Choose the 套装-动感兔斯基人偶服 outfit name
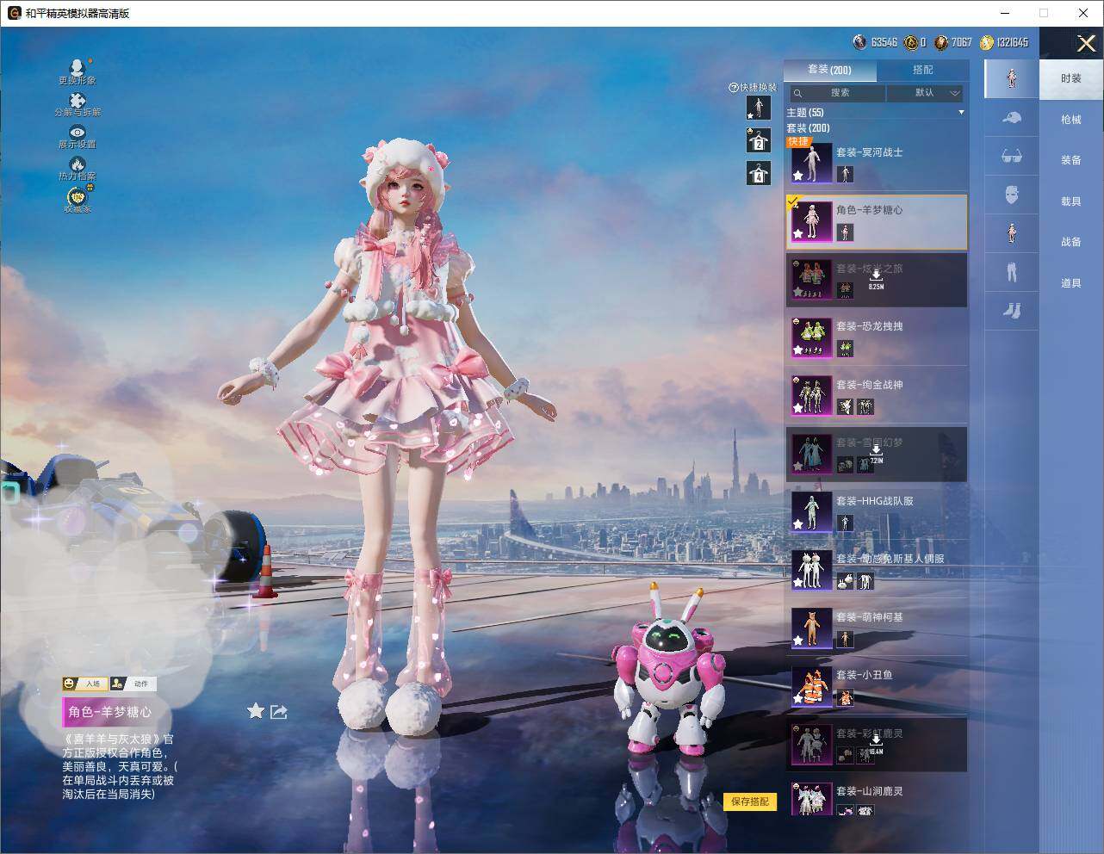The image size is (1104, 854). pyautogui.click(x=890, y=559)
